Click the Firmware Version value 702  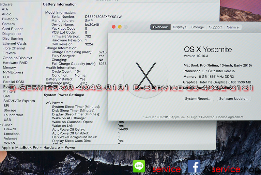click(88, 36)
